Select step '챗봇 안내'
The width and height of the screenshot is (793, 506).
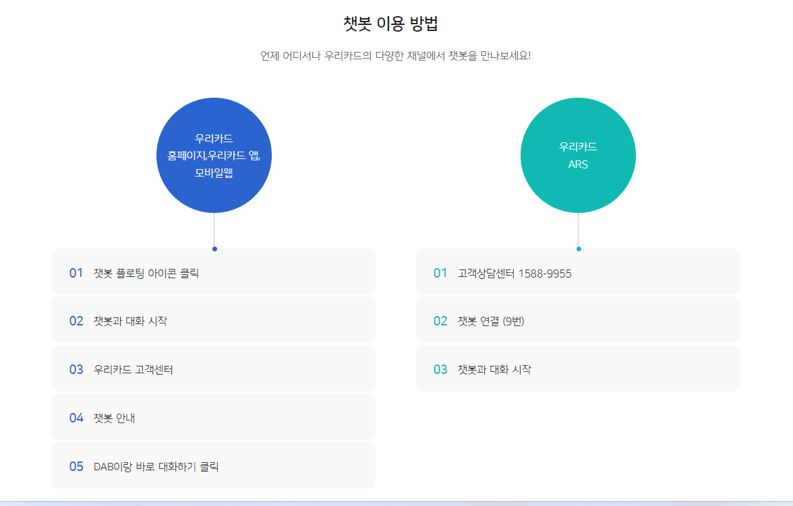point(214,417)
